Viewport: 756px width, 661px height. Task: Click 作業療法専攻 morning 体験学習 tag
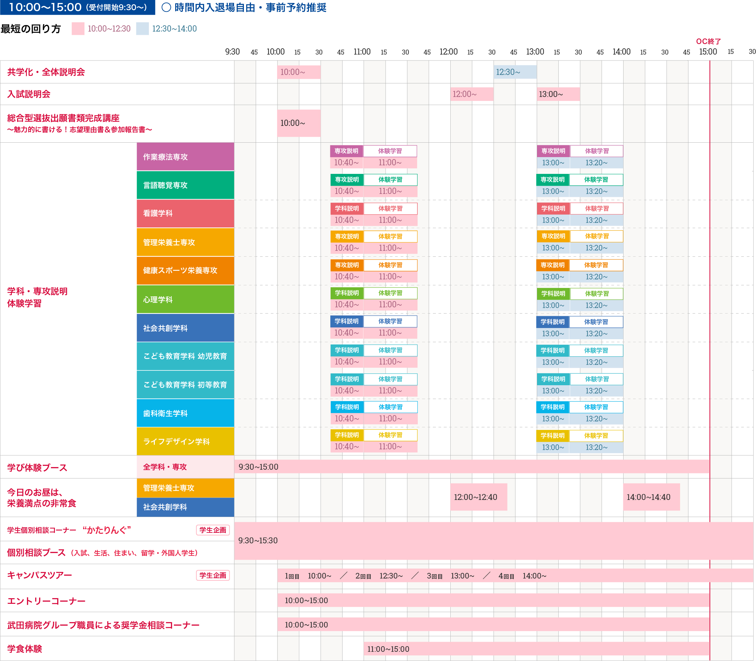(390, 151)
